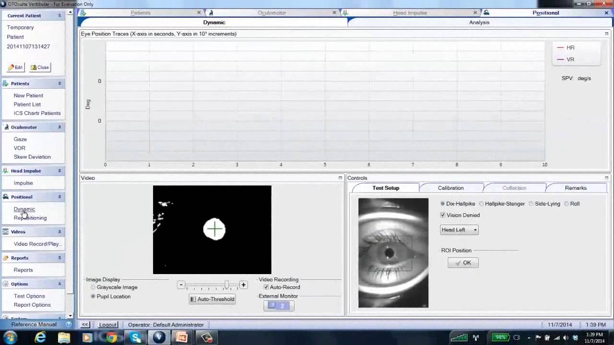This screenshot has height=345, width=614.
Task: Maximize the Controls panel
Action: click(x=606, y=178)
